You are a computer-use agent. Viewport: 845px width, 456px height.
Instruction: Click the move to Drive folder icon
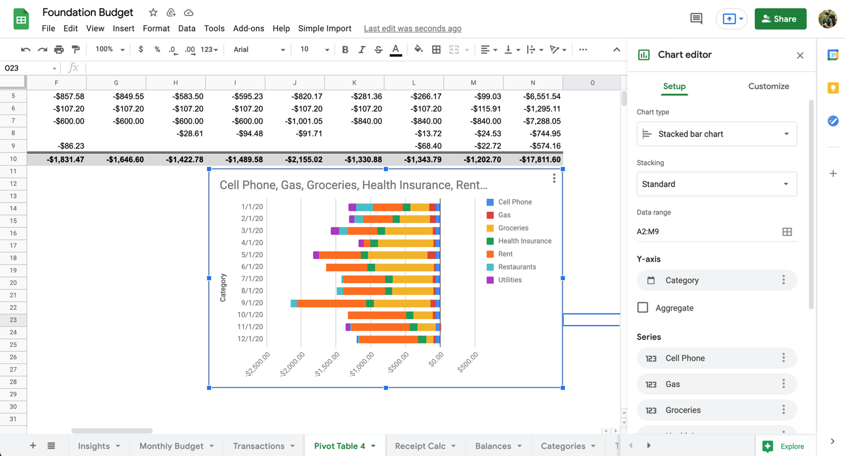click(x=171, y=12)
